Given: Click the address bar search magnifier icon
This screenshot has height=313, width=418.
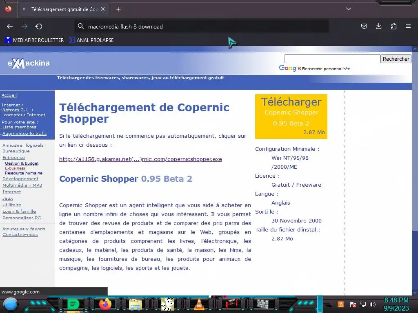Looking at the screenshot, I should coord(80,26).
